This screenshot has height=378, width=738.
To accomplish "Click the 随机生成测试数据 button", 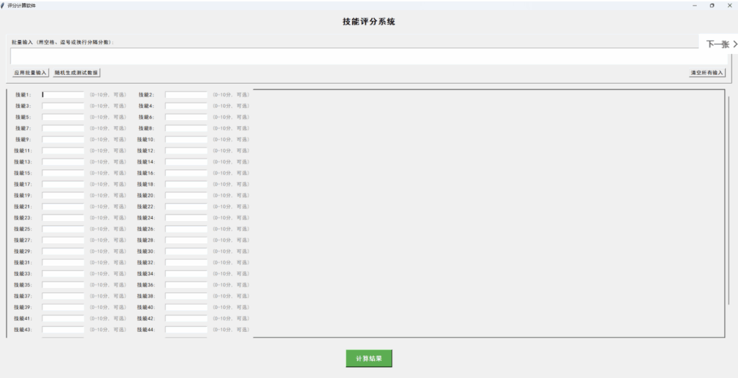I will [76, 73].
